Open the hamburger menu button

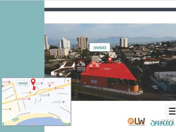pyautogui.click(x=172, y=111)
